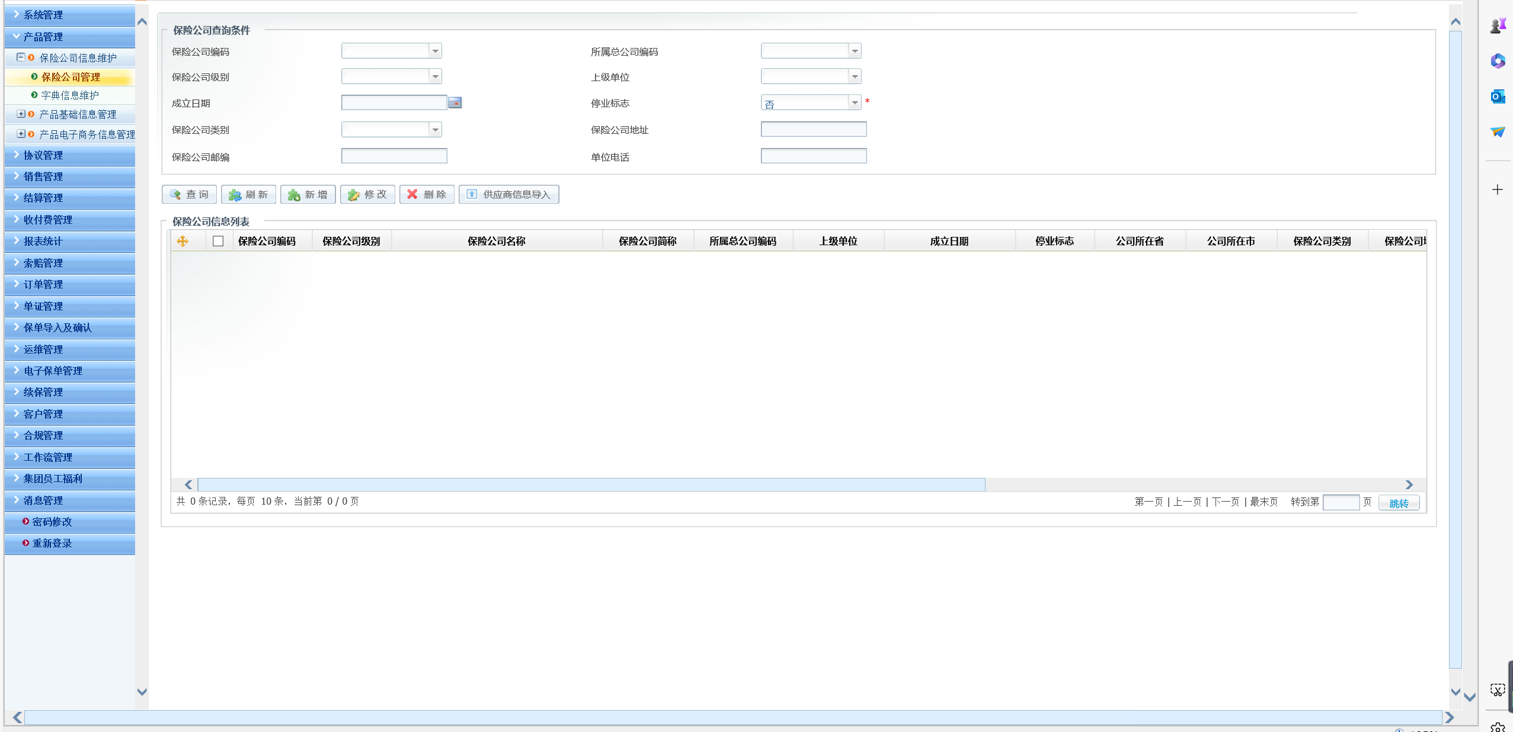
Task: Click the sidebar menu scroll-down arrow
Action: pyautogui.click(x=142, y=692)
